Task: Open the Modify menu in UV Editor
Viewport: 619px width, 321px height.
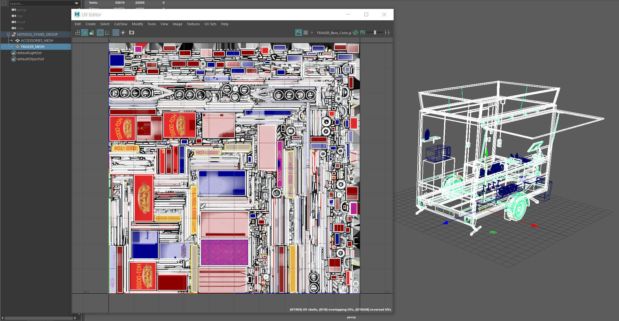Action: (137, 24)
